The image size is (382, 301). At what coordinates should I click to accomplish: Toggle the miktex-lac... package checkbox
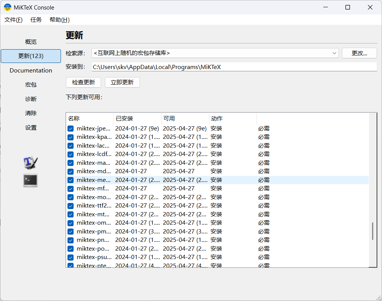coord(71,146)
